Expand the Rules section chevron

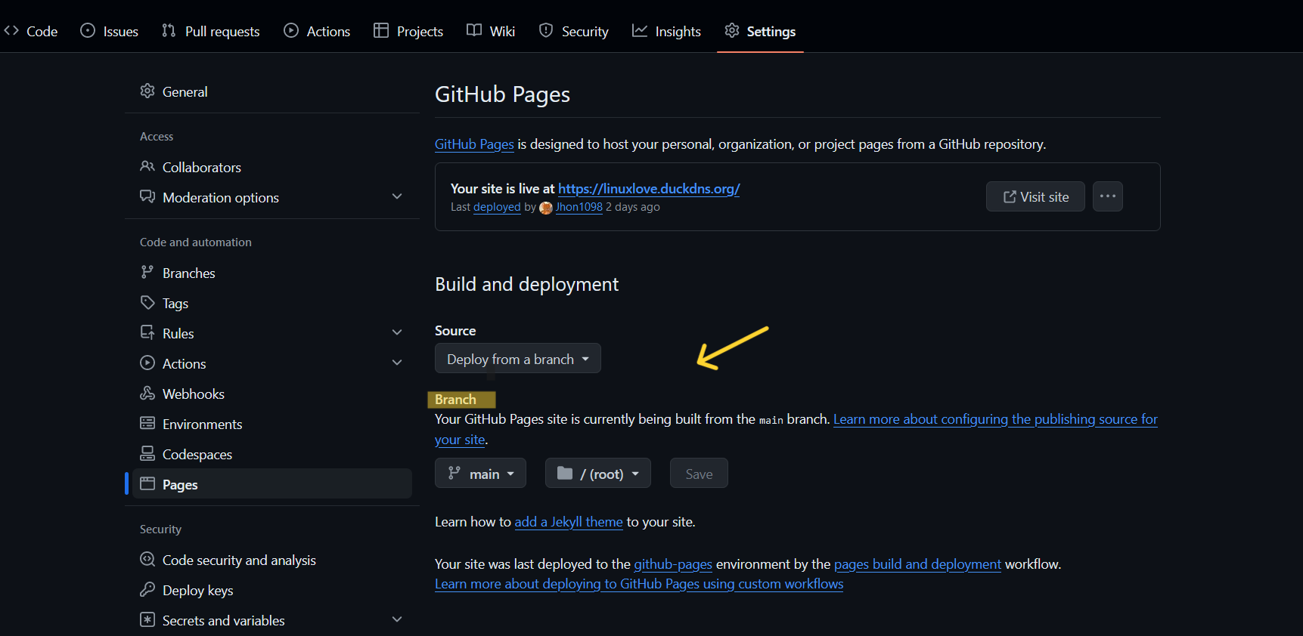397,332
